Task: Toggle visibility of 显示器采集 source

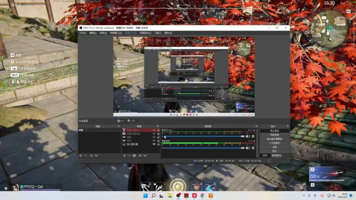Action: click(154, 144)
